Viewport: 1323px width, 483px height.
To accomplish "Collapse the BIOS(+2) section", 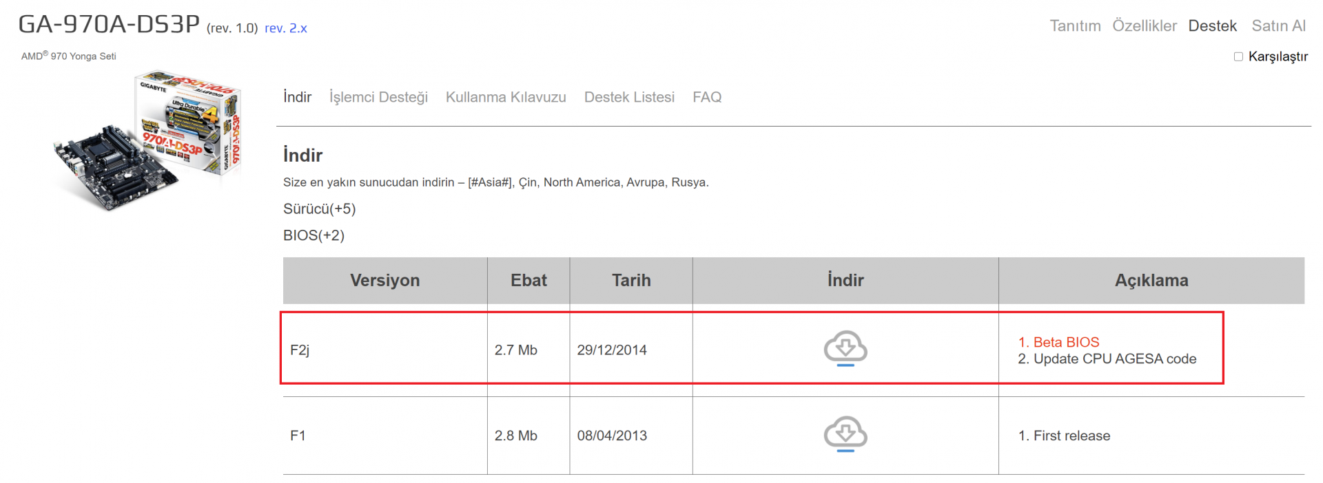I will pos(314,235).
